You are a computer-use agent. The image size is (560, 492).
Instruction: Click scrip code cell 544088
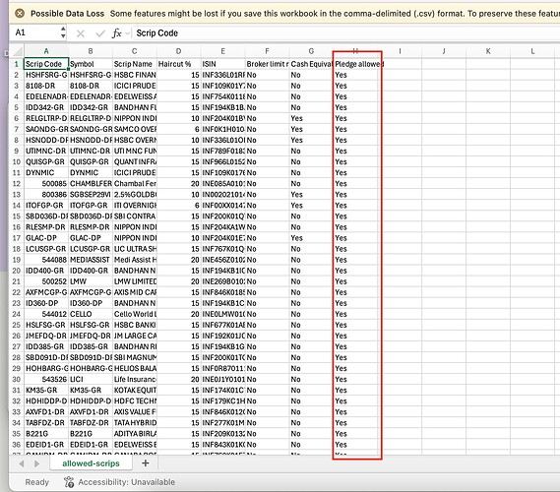(x=46, y=260)
